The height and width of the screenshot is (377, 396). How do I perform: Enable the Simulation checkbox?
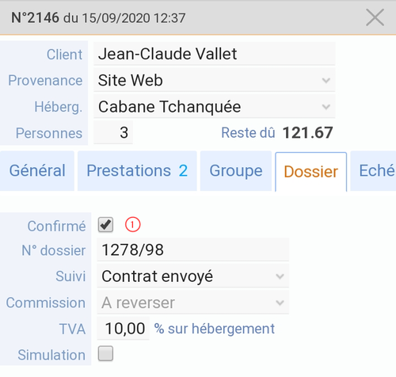[105, 353]
